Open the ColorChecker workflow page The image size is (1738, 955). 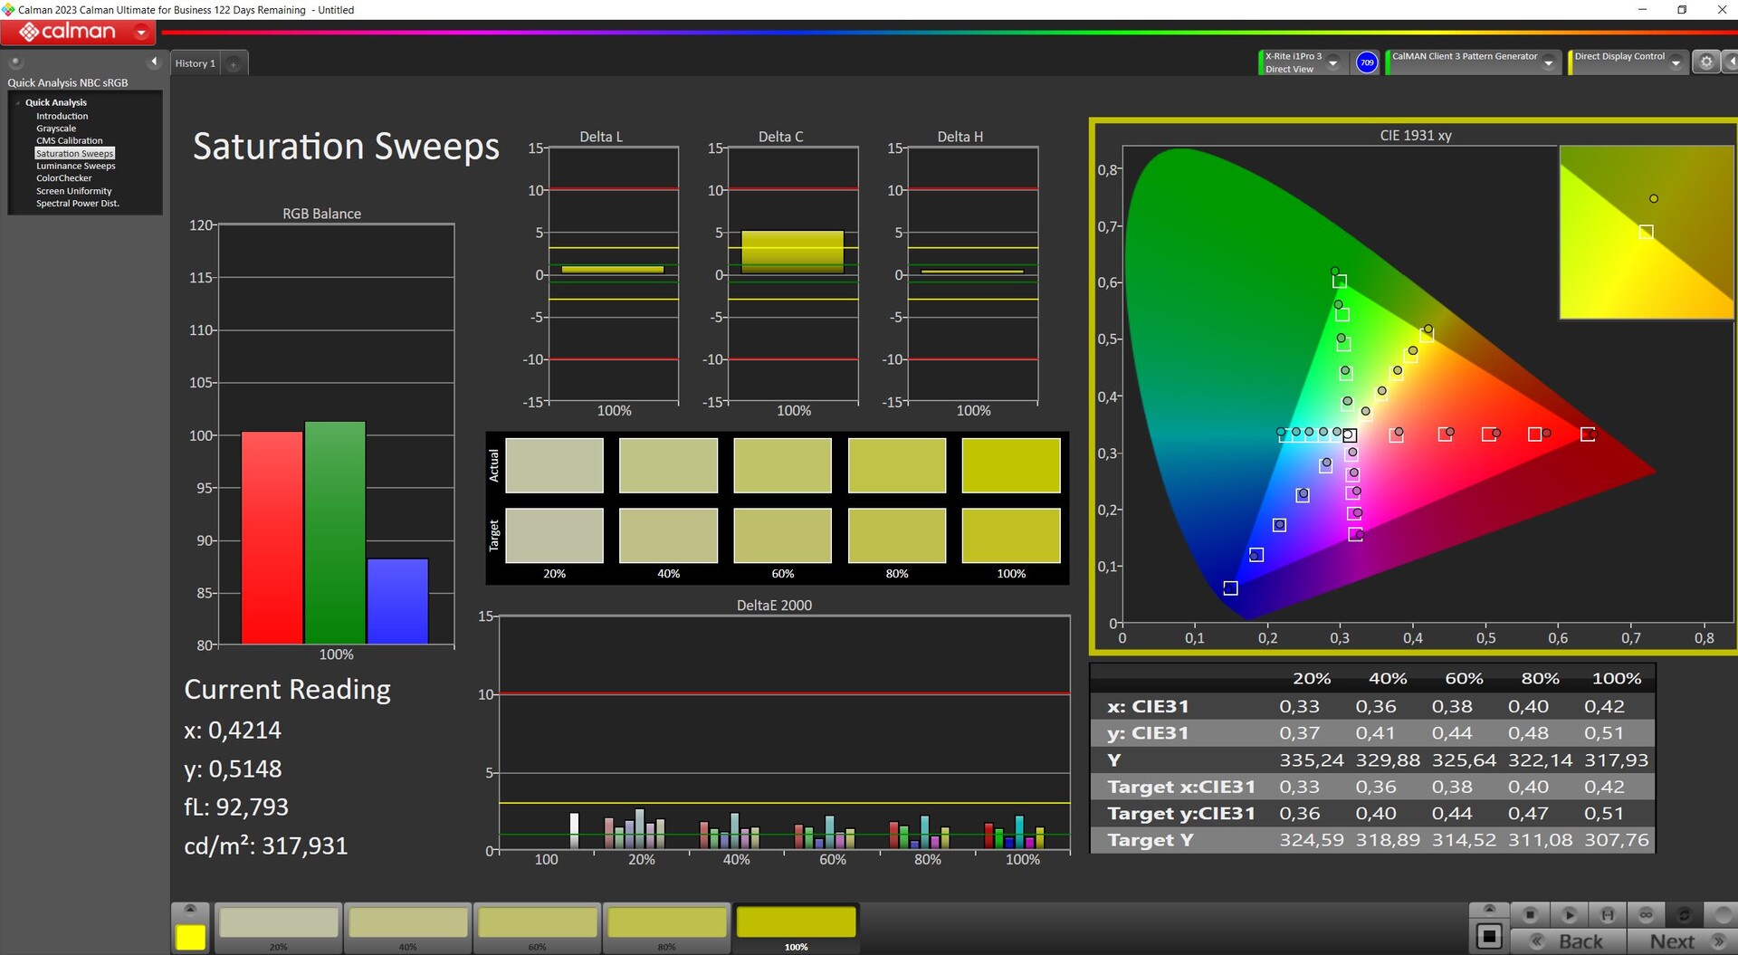point(63,178)
